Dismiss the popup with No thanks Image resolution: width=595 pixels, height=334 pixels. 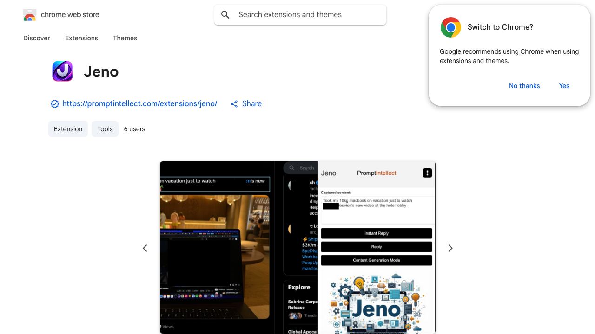pyautogui.click(x=524, y=86)
